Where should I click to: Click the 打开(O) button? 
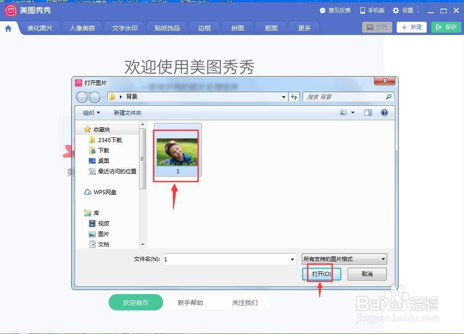pyautogui.click(x=322, y=274)
